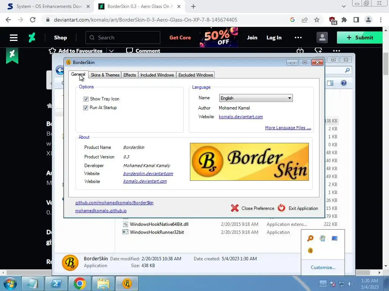This screenshot has width=389, height=291.
Task: Click the More Language Files link
Action: click(288, 128)
